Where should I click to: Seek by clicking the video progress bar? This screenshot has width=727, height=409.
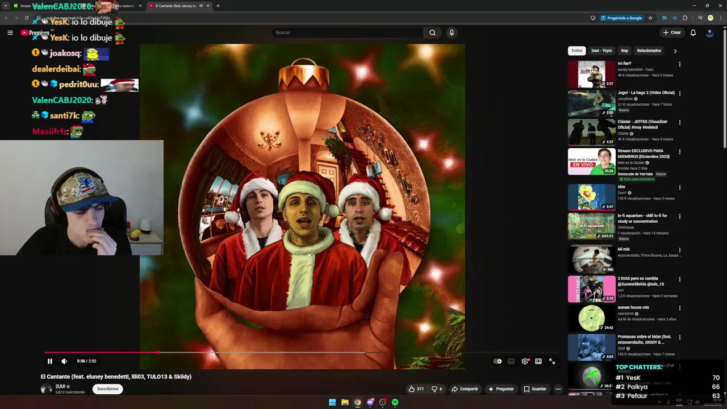coord(302,353)
